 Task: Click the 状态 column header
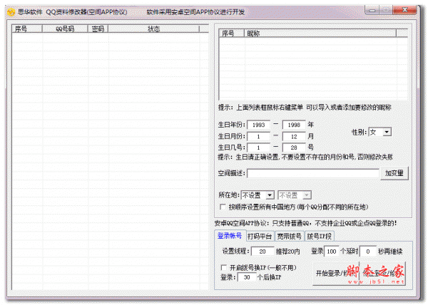pos(153,29)
